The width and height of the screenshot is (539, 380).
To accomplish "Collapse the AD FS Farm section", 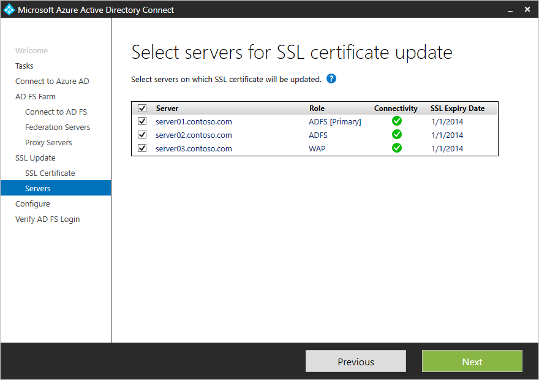I will (36, 96).
